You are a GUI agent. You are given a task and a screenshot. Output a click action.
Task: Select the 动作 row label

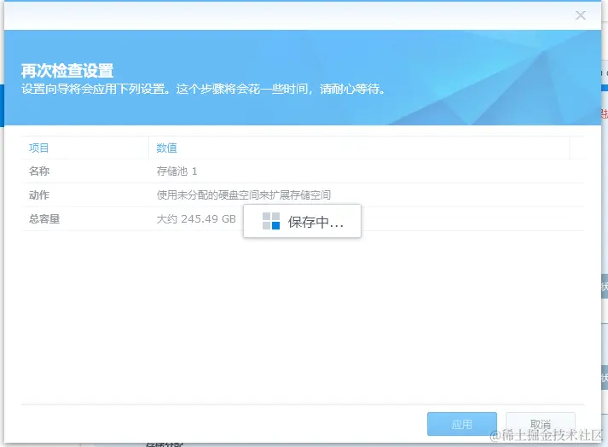[38, 194]
